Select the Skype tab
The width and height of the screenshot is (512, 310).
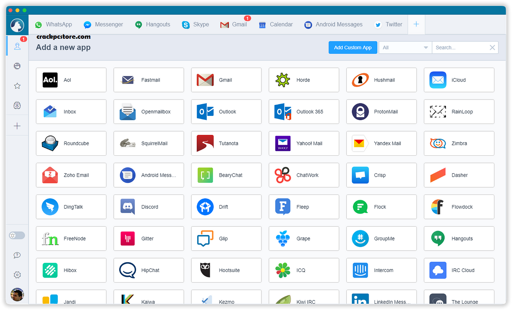[196, 24]
